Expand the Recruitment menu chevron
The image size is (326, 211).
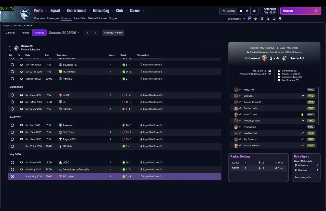pyautogui.click(x=89, y=11)
